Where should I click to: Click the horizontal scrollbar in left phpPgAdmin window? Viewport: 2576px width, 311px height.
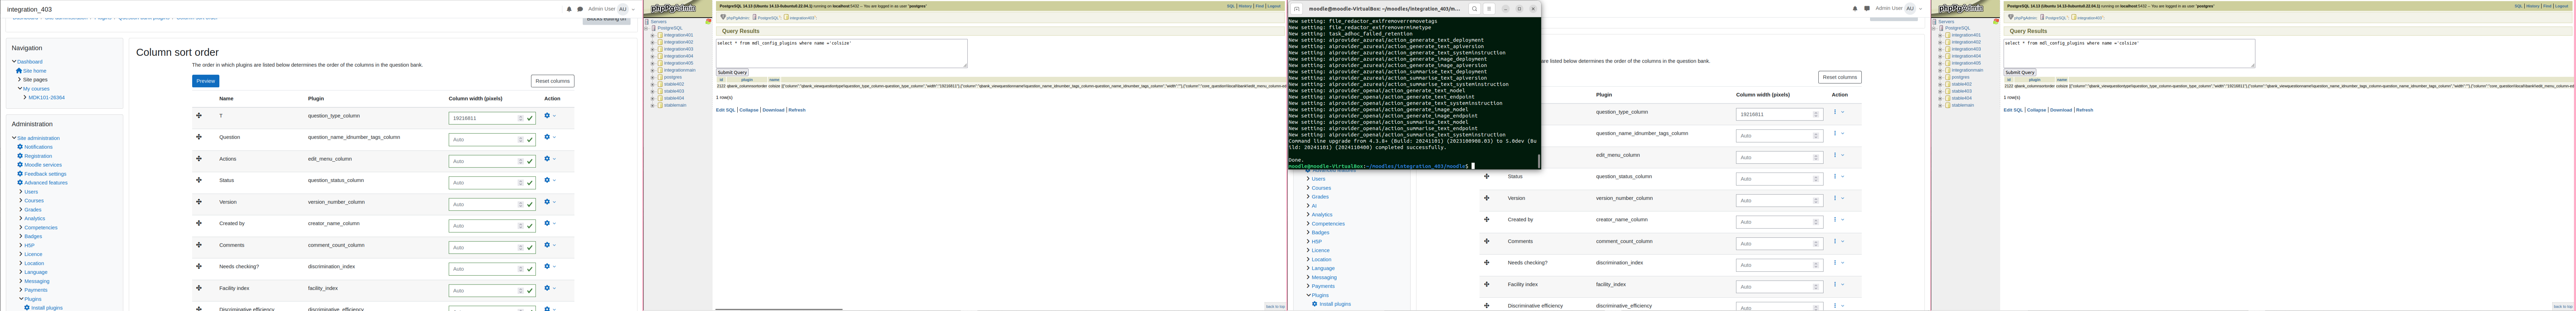coord(779,309)
